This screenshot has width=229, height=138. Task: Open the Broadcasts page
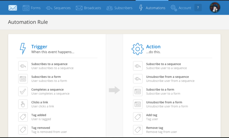pos(88,8)
